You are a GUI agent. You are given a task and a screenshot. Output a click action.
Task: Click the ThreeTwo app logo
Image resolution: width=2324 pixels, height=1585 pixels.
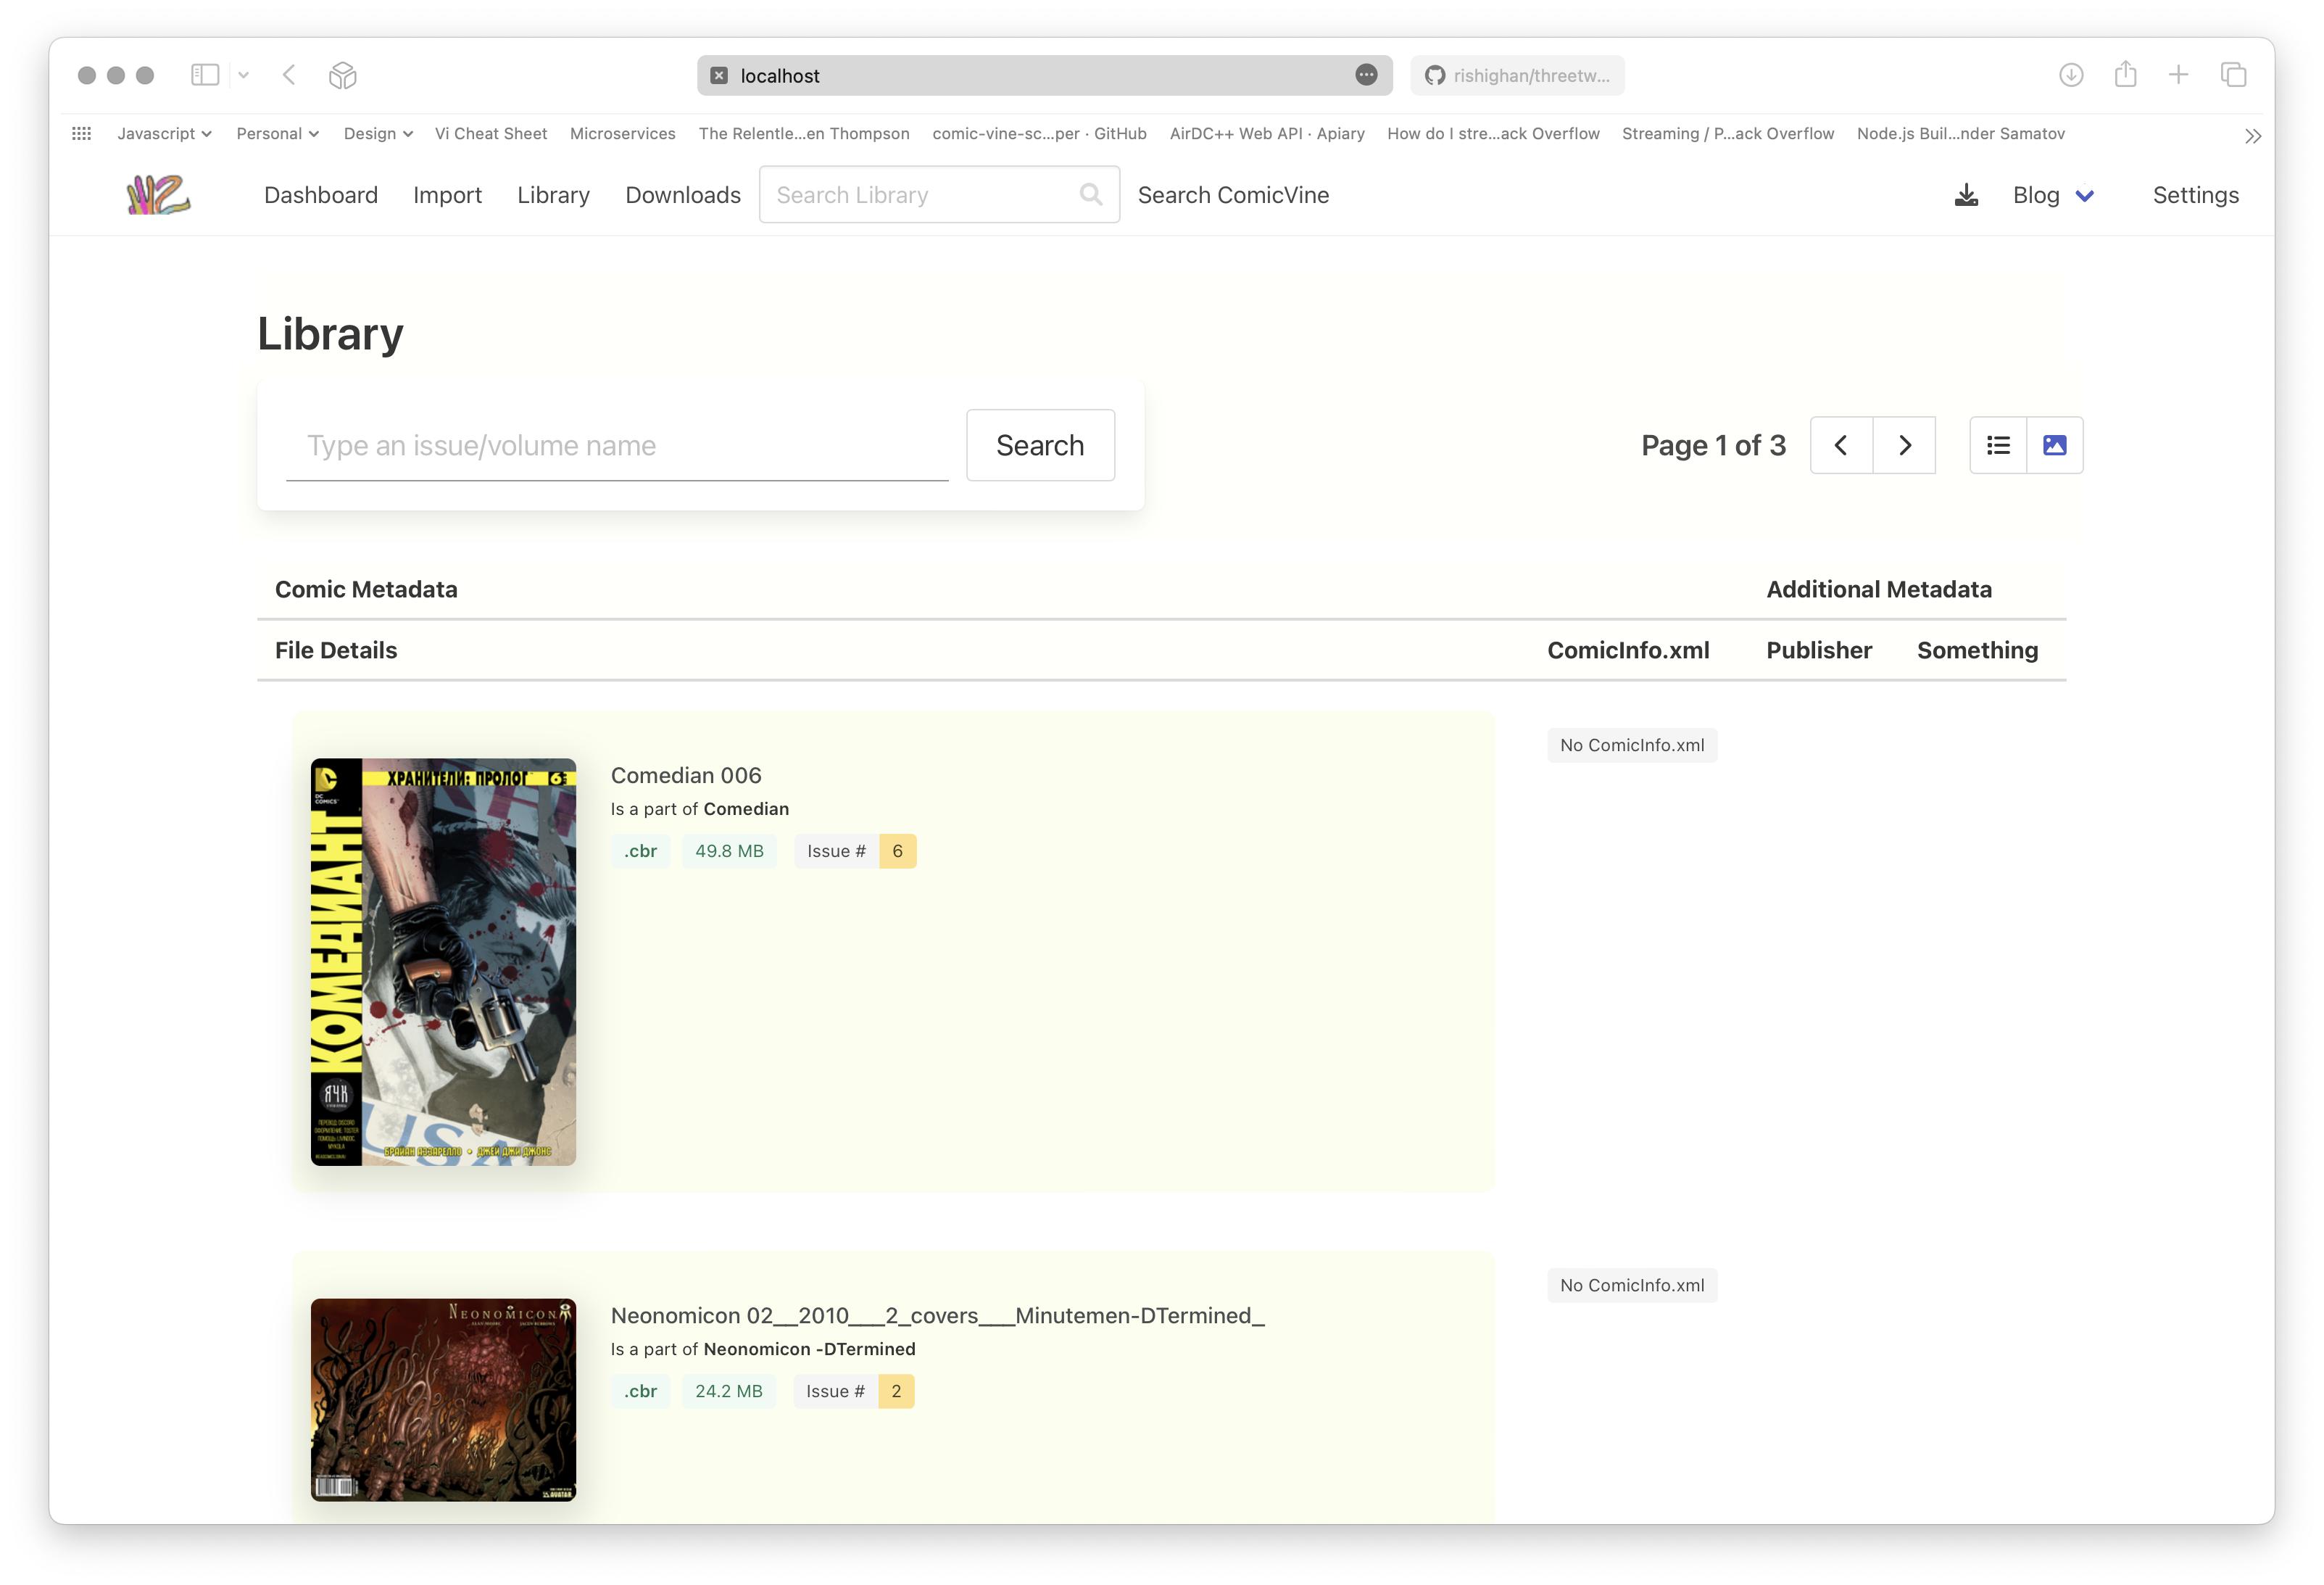pyautogui.click(x=158, y=195)
